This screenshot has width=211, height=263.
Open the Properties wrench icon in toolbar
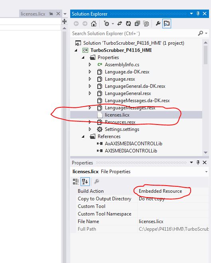(158, 24)
